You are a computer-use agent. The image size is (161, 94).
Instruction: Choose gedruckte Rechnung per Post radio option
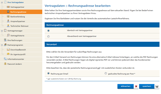click(106, 73)
